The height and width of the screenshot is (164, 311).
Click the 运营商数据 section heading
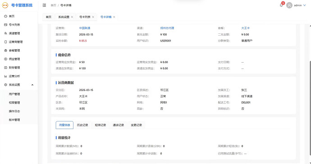click(x=66, y=83)
